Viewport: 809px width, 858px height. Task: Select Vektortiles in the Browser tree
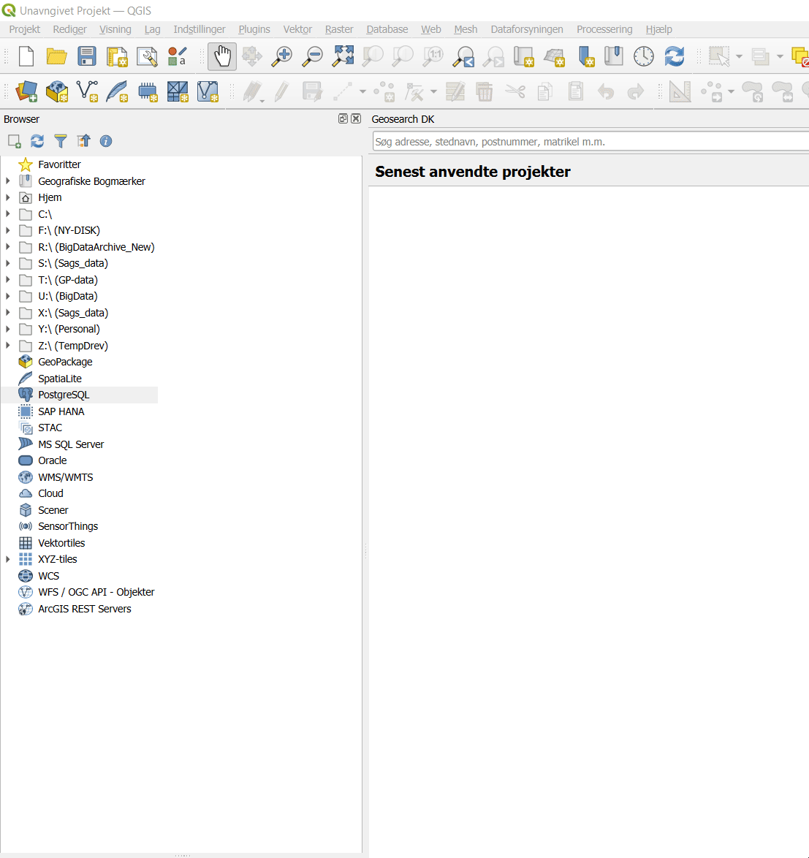click(61, 543)
